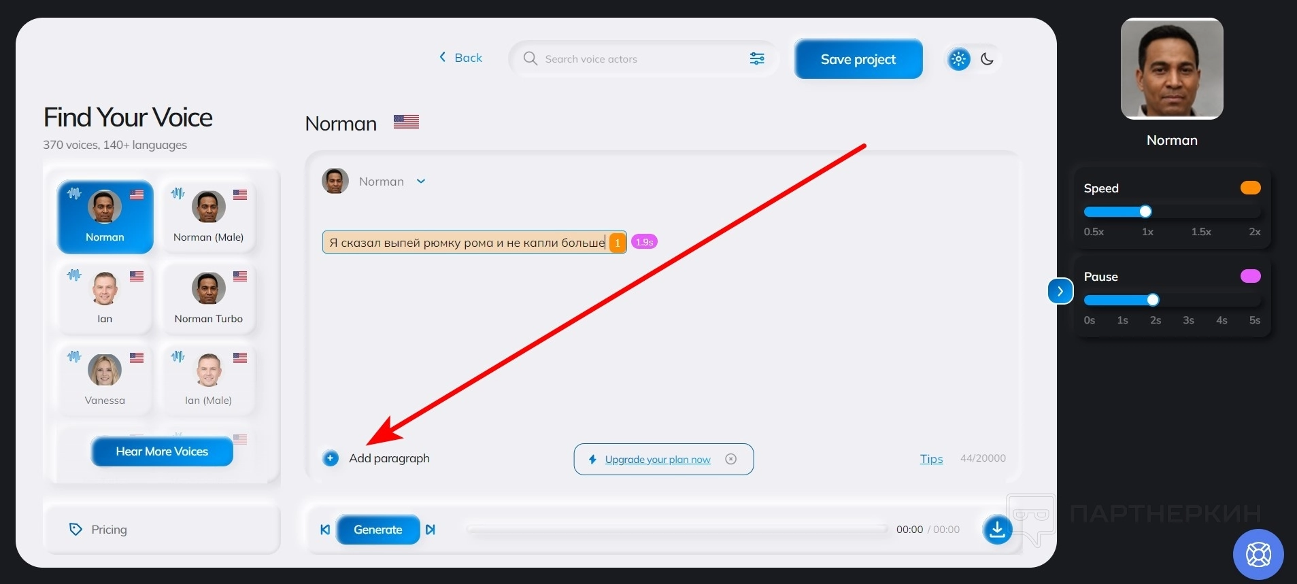Toggle the pink Pause indicator
The width and height of the screenshot is (1297, 584).
pos(1250,276)
